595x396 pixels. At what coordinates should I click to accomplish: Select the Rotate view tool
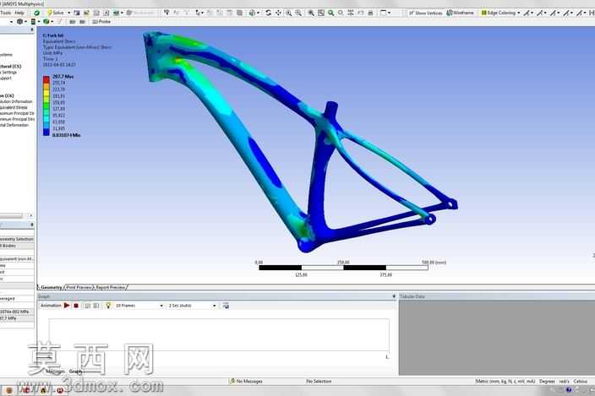[268, 13]
